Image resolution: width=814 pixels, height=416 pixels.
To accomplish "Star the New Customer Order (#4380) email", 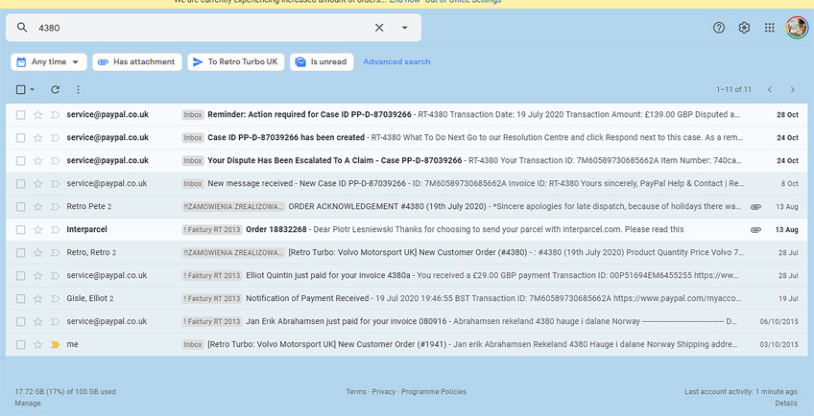I will pyautogui.click(x=37, y=253).
